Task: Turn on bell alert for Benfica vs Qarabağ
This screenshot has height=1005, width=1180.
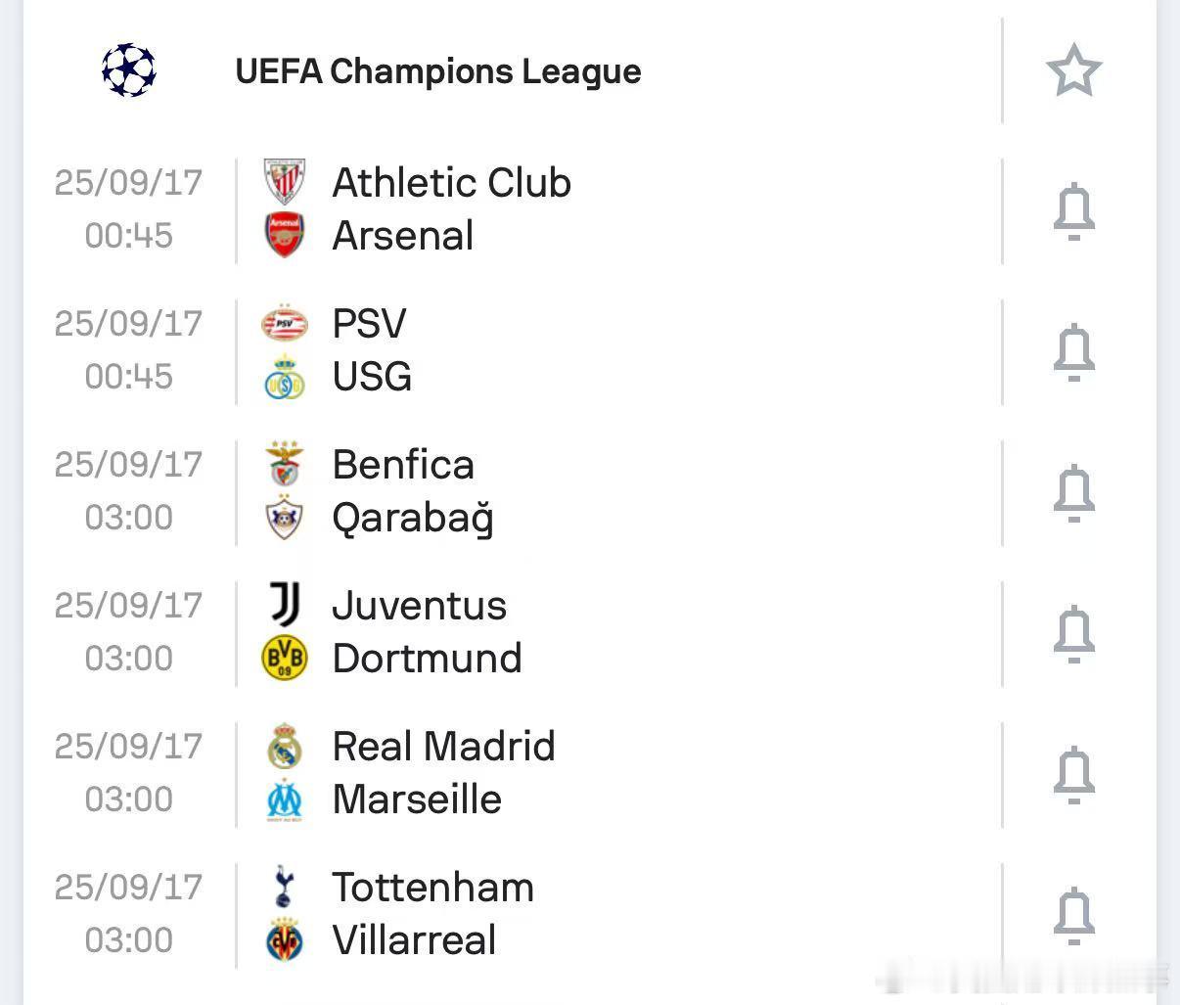Action: 1073,492
